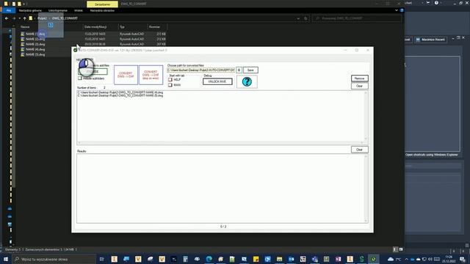Click the taskbar search box

click(x=54, y=259)
